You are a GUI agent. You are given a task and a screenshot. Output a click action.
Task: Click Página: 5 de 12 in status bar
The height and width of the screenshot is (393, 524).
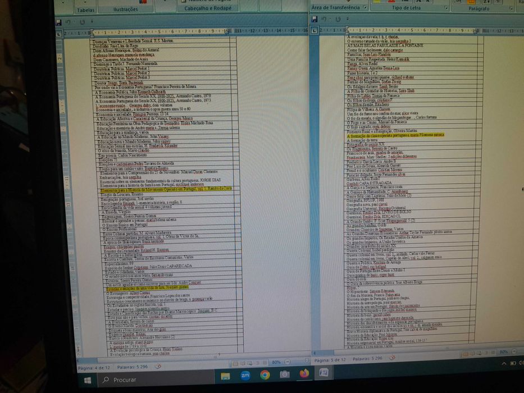[x=330, y=359]
